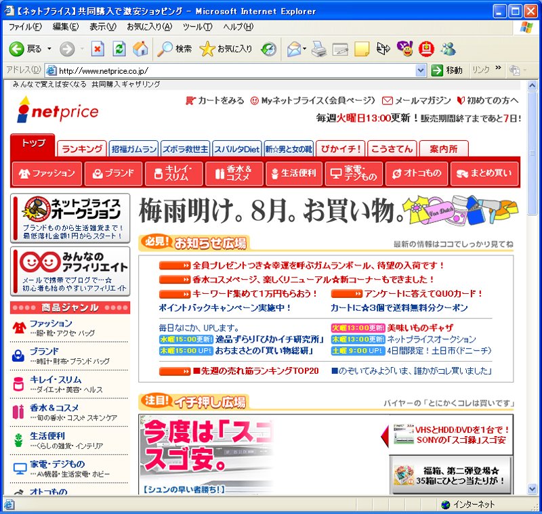Open the ファイル(F) menu
Image resolution: width=542 pixels, height=514 pixels.
click(25, 27)
